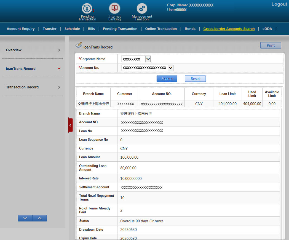Open the Online Transaction menu
289x240 pixels.
pyautogui.click(x=161, y=29)
